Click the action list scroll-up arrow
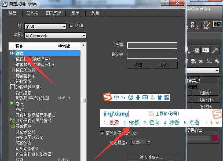The image size is (223, 161). 83,45
